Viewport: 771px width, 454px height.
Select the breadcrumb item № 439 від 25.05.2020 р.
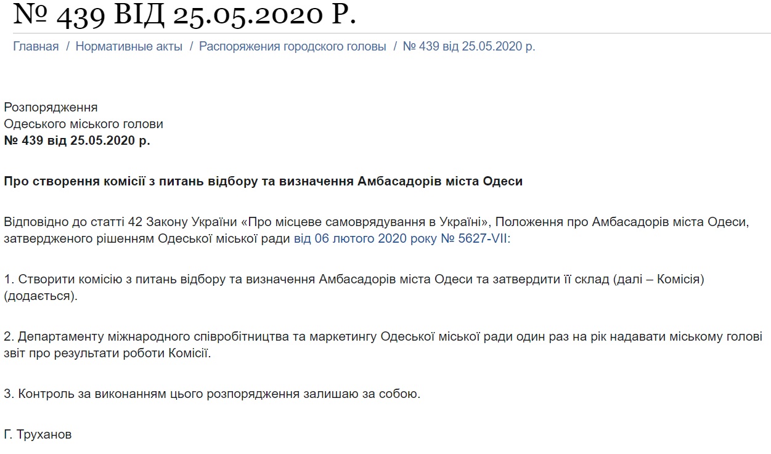(x=469, y=47)
